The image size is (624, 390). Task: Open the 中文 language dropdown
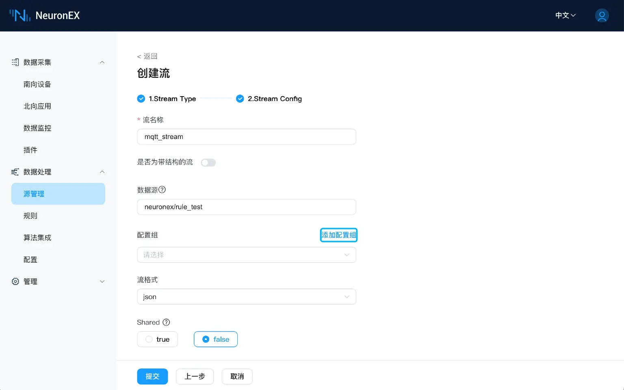[x=565, y=15]
